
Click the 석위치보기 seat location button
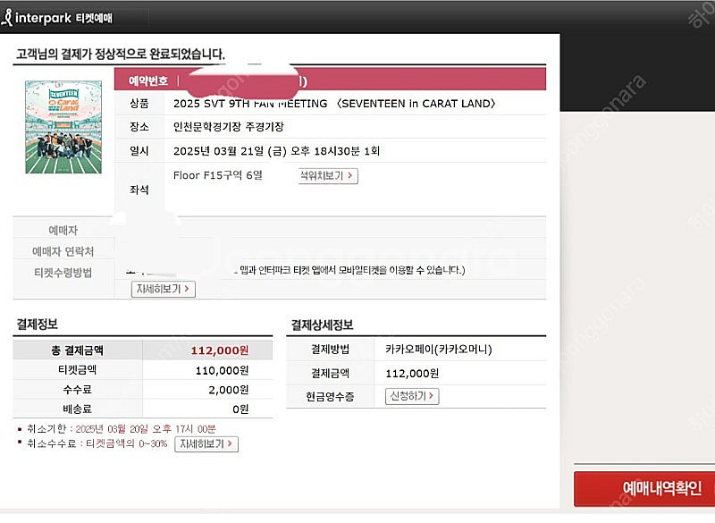coord(328,175)
